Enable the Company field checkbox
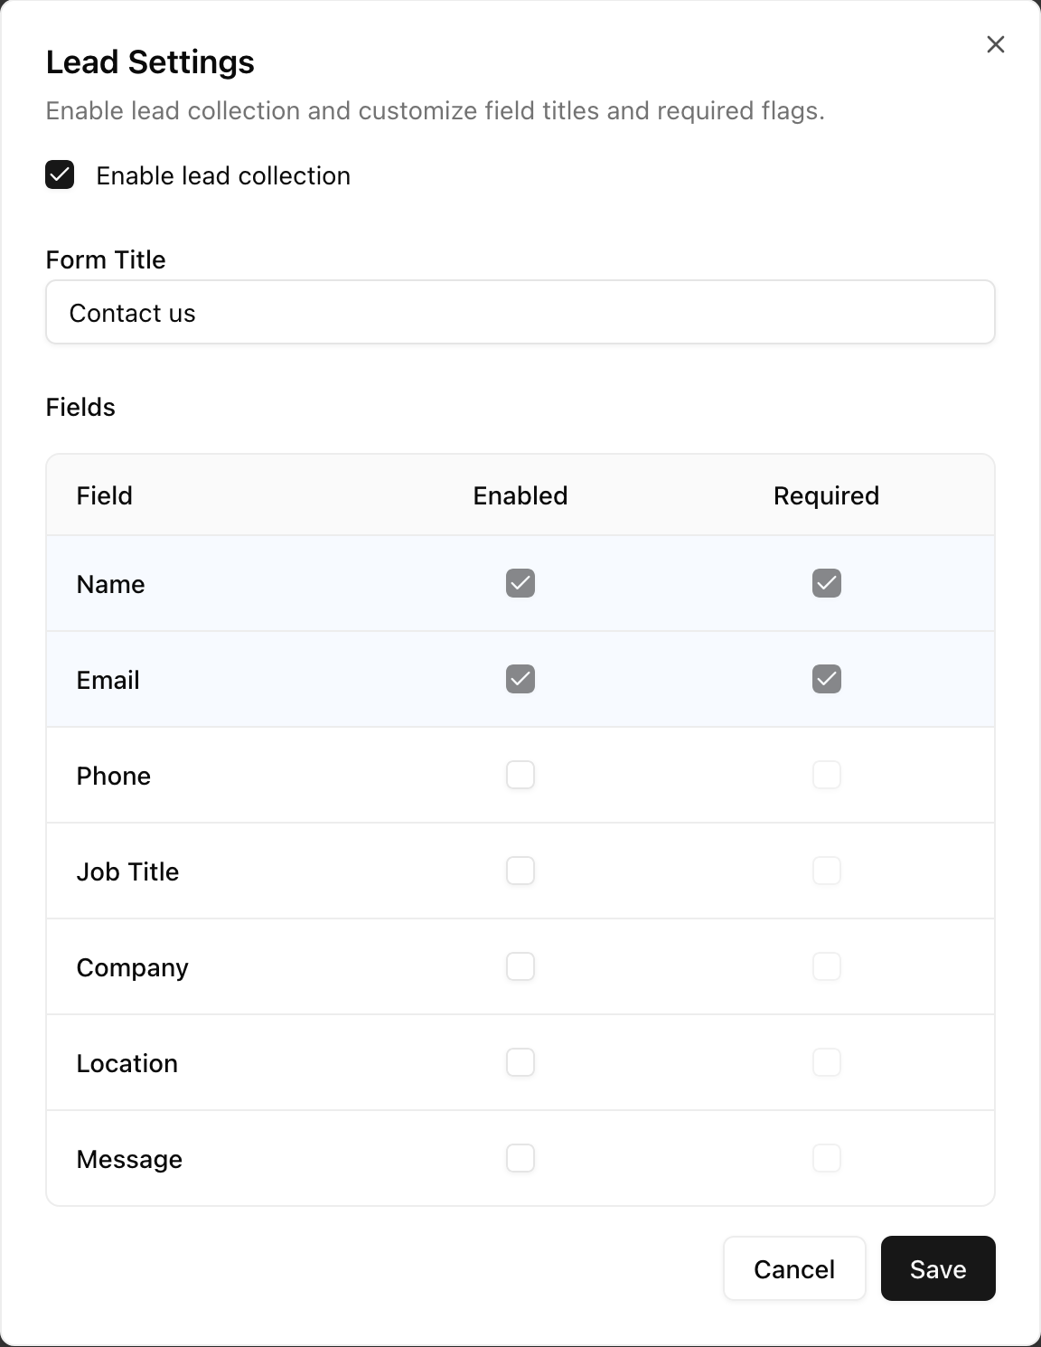Viewport: 1041px width, 1347px height. [520, 966]
